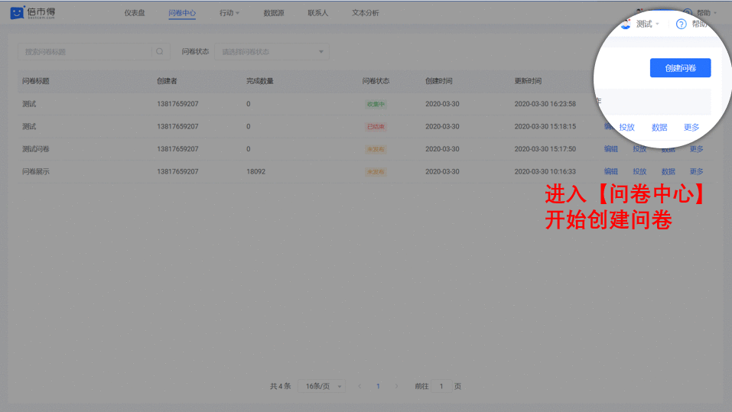The width and height of the screenshot is (732, 412).
Task: Click 投放 for the 问卷展示 row
Action: (x=639, y=172)
